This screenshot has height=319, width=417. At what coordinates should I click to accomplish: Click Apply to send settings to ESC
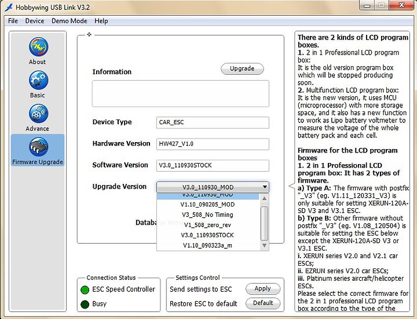pyautogui.click(x=263, y=289)
